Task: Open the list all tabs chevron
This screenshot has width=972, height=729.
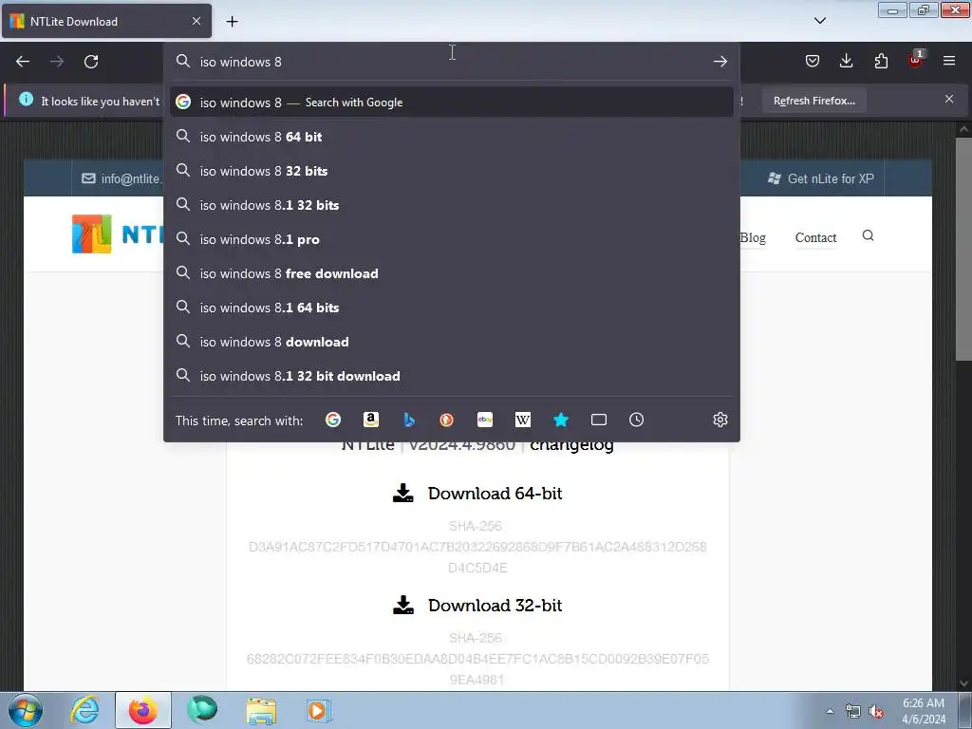Action: 820,21
